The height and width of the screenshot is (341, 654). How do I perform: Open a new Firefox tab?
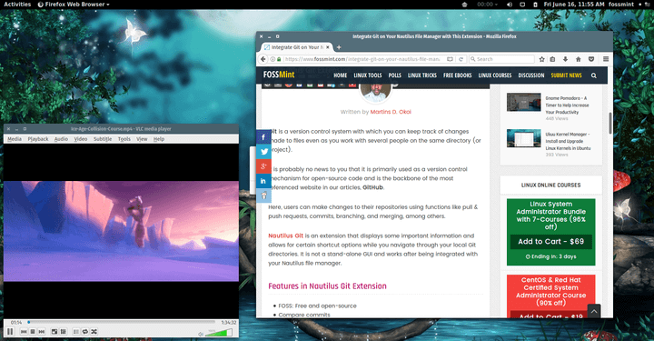339,47
